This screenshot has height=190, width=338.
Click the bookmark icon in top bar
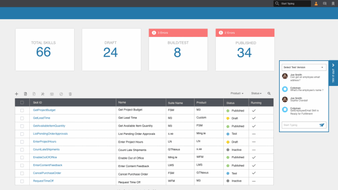click(x=333, y=4)
